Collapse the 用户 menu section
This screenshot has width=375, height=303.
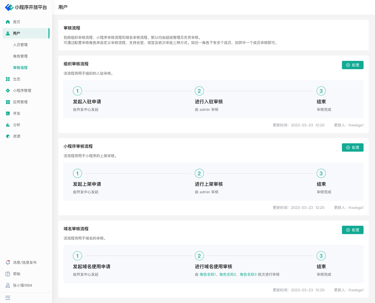click(26, 33)
